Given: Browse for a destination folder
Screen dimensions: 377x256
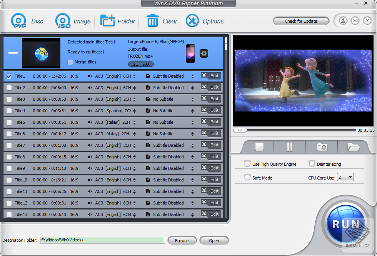Looking at the screenshot, I should coord(182,240).
